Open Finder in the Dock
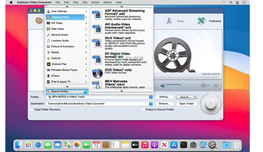This screenshot has height=152, width=263. 19,145
